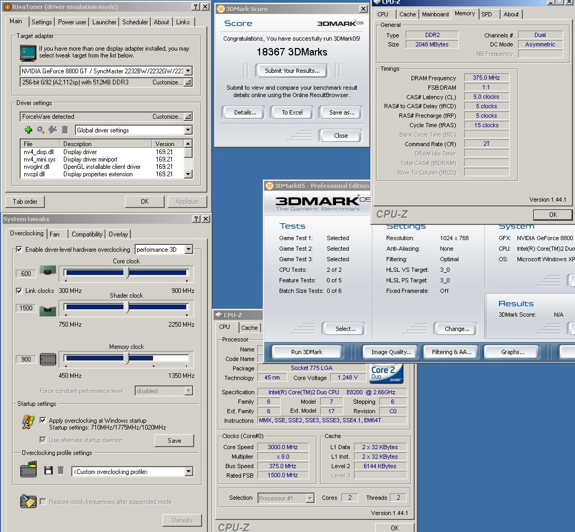The height and width of the screenshot is (532, 575).
Task: Click Save button in Startup settings
Action: point(174,440)
